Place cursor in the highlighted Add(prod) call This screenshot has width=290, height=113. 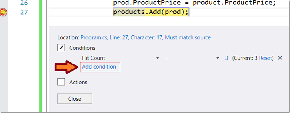coord(166,12)
